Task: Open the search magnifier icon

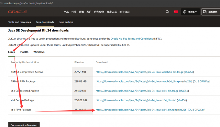Action: [x=167, y=12]
